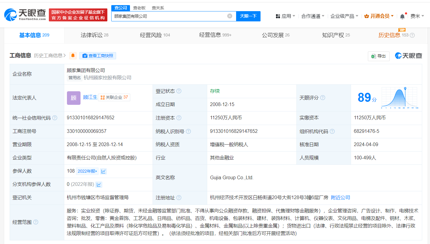The width and height of the screenshot is (430, 244).
Task: Open branch insured count trend chart icon
Action: (x=99, y=185)
